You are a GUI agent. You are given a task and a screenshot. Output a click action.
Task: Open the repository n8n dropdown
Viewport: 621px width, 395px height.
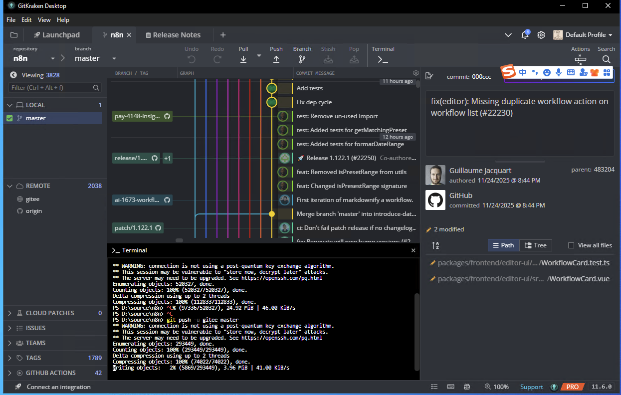pyautogui.click(x=53, y=59)
